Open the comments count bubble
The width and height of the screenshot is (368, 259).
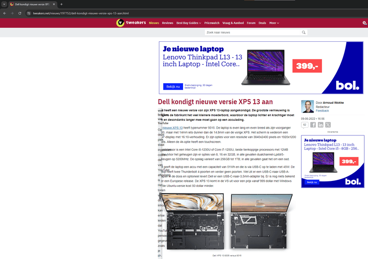pyautogui.click(x=305, y=125)
